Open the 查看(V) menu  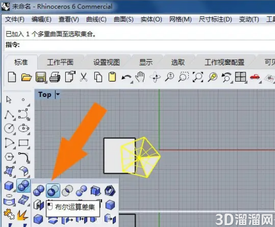point(69,19)
